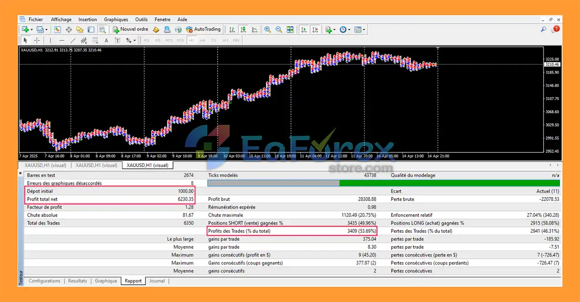Expand the periodicity clock dropdown
The width and height of the screenshot is (580, 302).
point(349,30)
